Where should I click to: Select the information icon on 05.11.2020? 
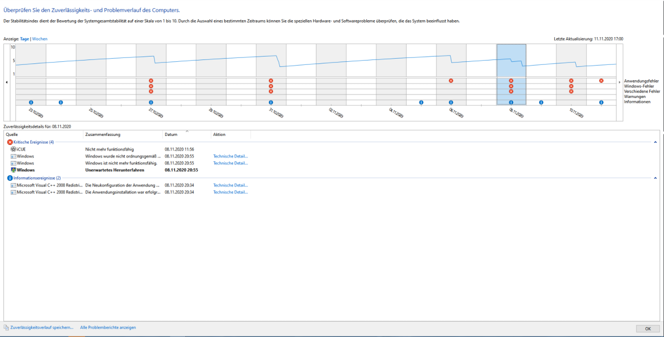pos(421,102)
